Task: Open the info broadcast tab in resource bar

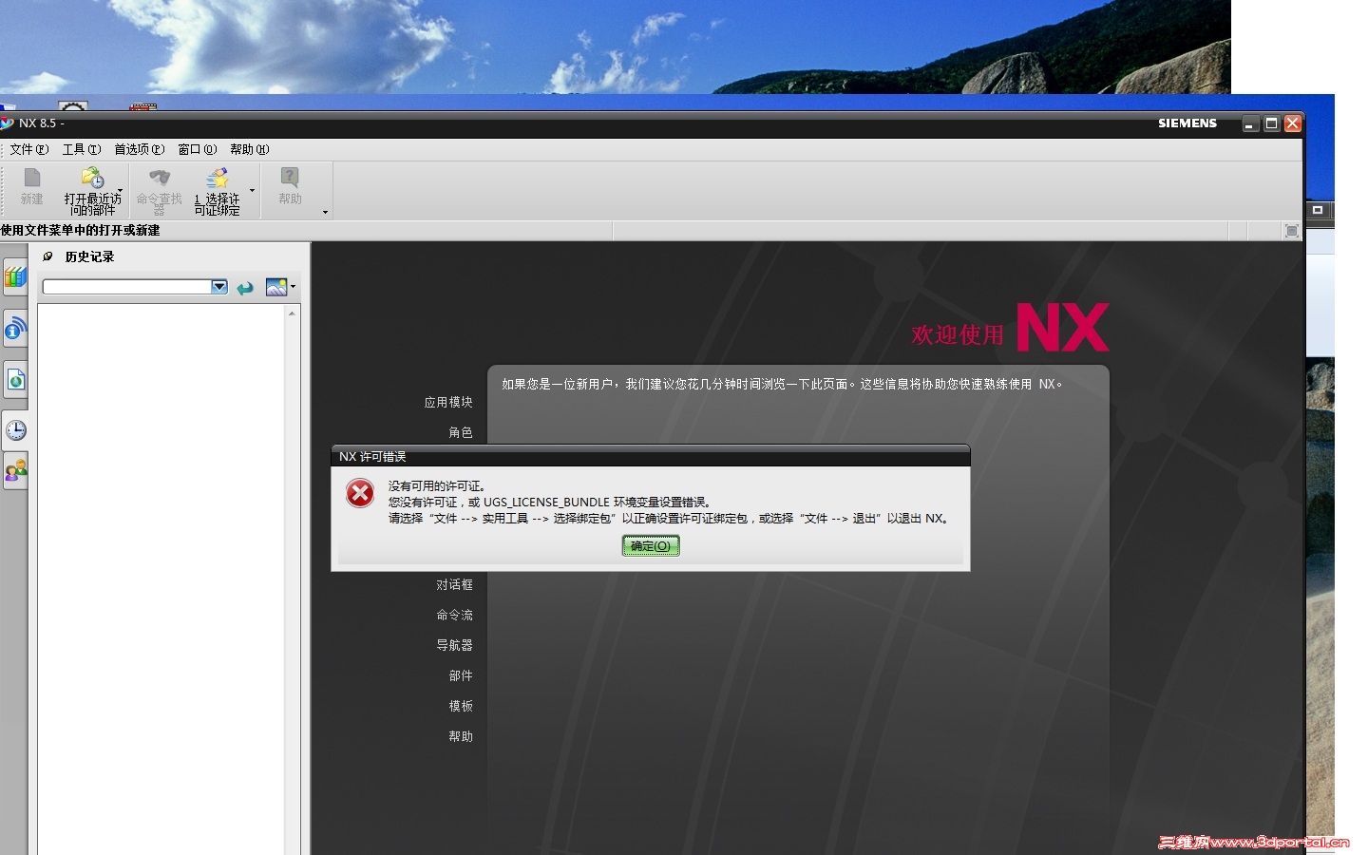Action: (x=15, y=329)
